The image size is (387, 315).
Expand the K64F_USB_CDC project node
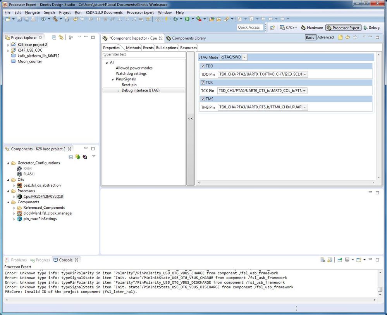pos(8,50)
